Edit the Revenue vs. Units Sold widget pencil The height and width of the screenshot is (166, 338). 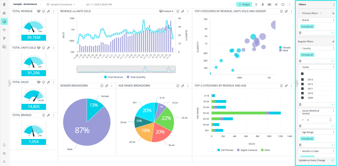pos(182,11)
